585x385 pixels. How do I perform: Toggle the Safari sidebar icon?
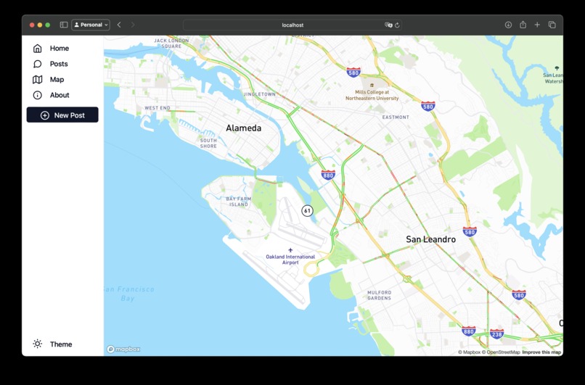tap(64, 25)
